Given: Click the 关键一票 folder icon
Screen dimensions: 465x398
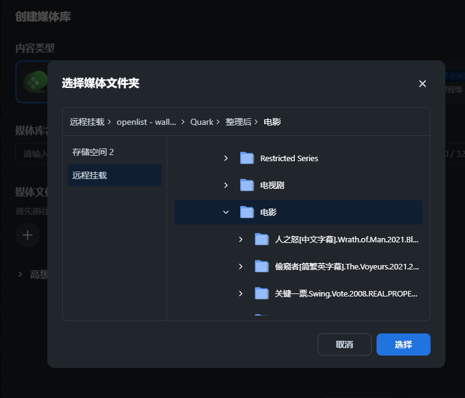Looking at the screenshot, I should pyautogui.click(x=262, y=293).
